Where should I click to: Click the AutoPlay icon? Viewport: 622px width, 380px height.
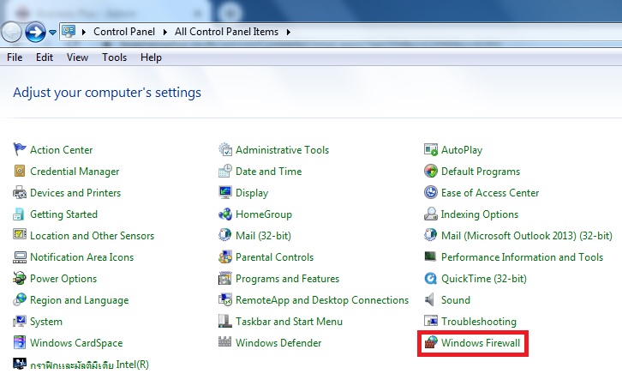tap(431, 150)
